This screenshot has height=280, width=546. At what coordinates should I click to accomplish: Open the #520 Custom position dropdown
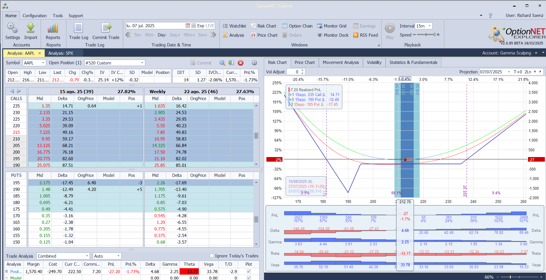pos(142,63)
